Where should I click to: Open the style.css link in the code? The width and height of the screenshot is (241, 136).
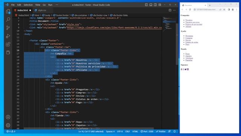pos(73,24)
